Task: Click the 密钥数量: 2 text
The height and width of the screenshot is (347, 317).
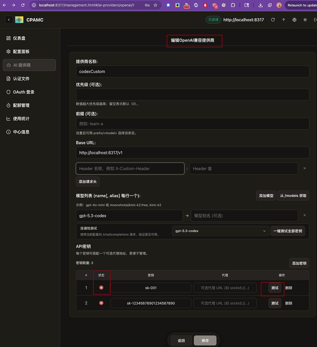Action: point(85,263)
